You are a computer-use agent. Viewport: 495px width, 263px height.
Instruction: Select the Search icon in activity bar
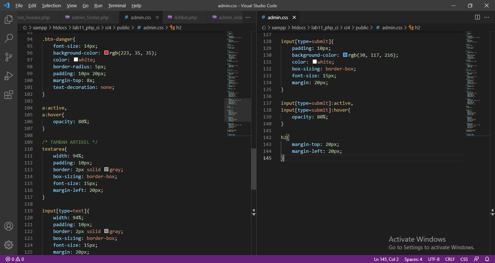click(9, 38)
